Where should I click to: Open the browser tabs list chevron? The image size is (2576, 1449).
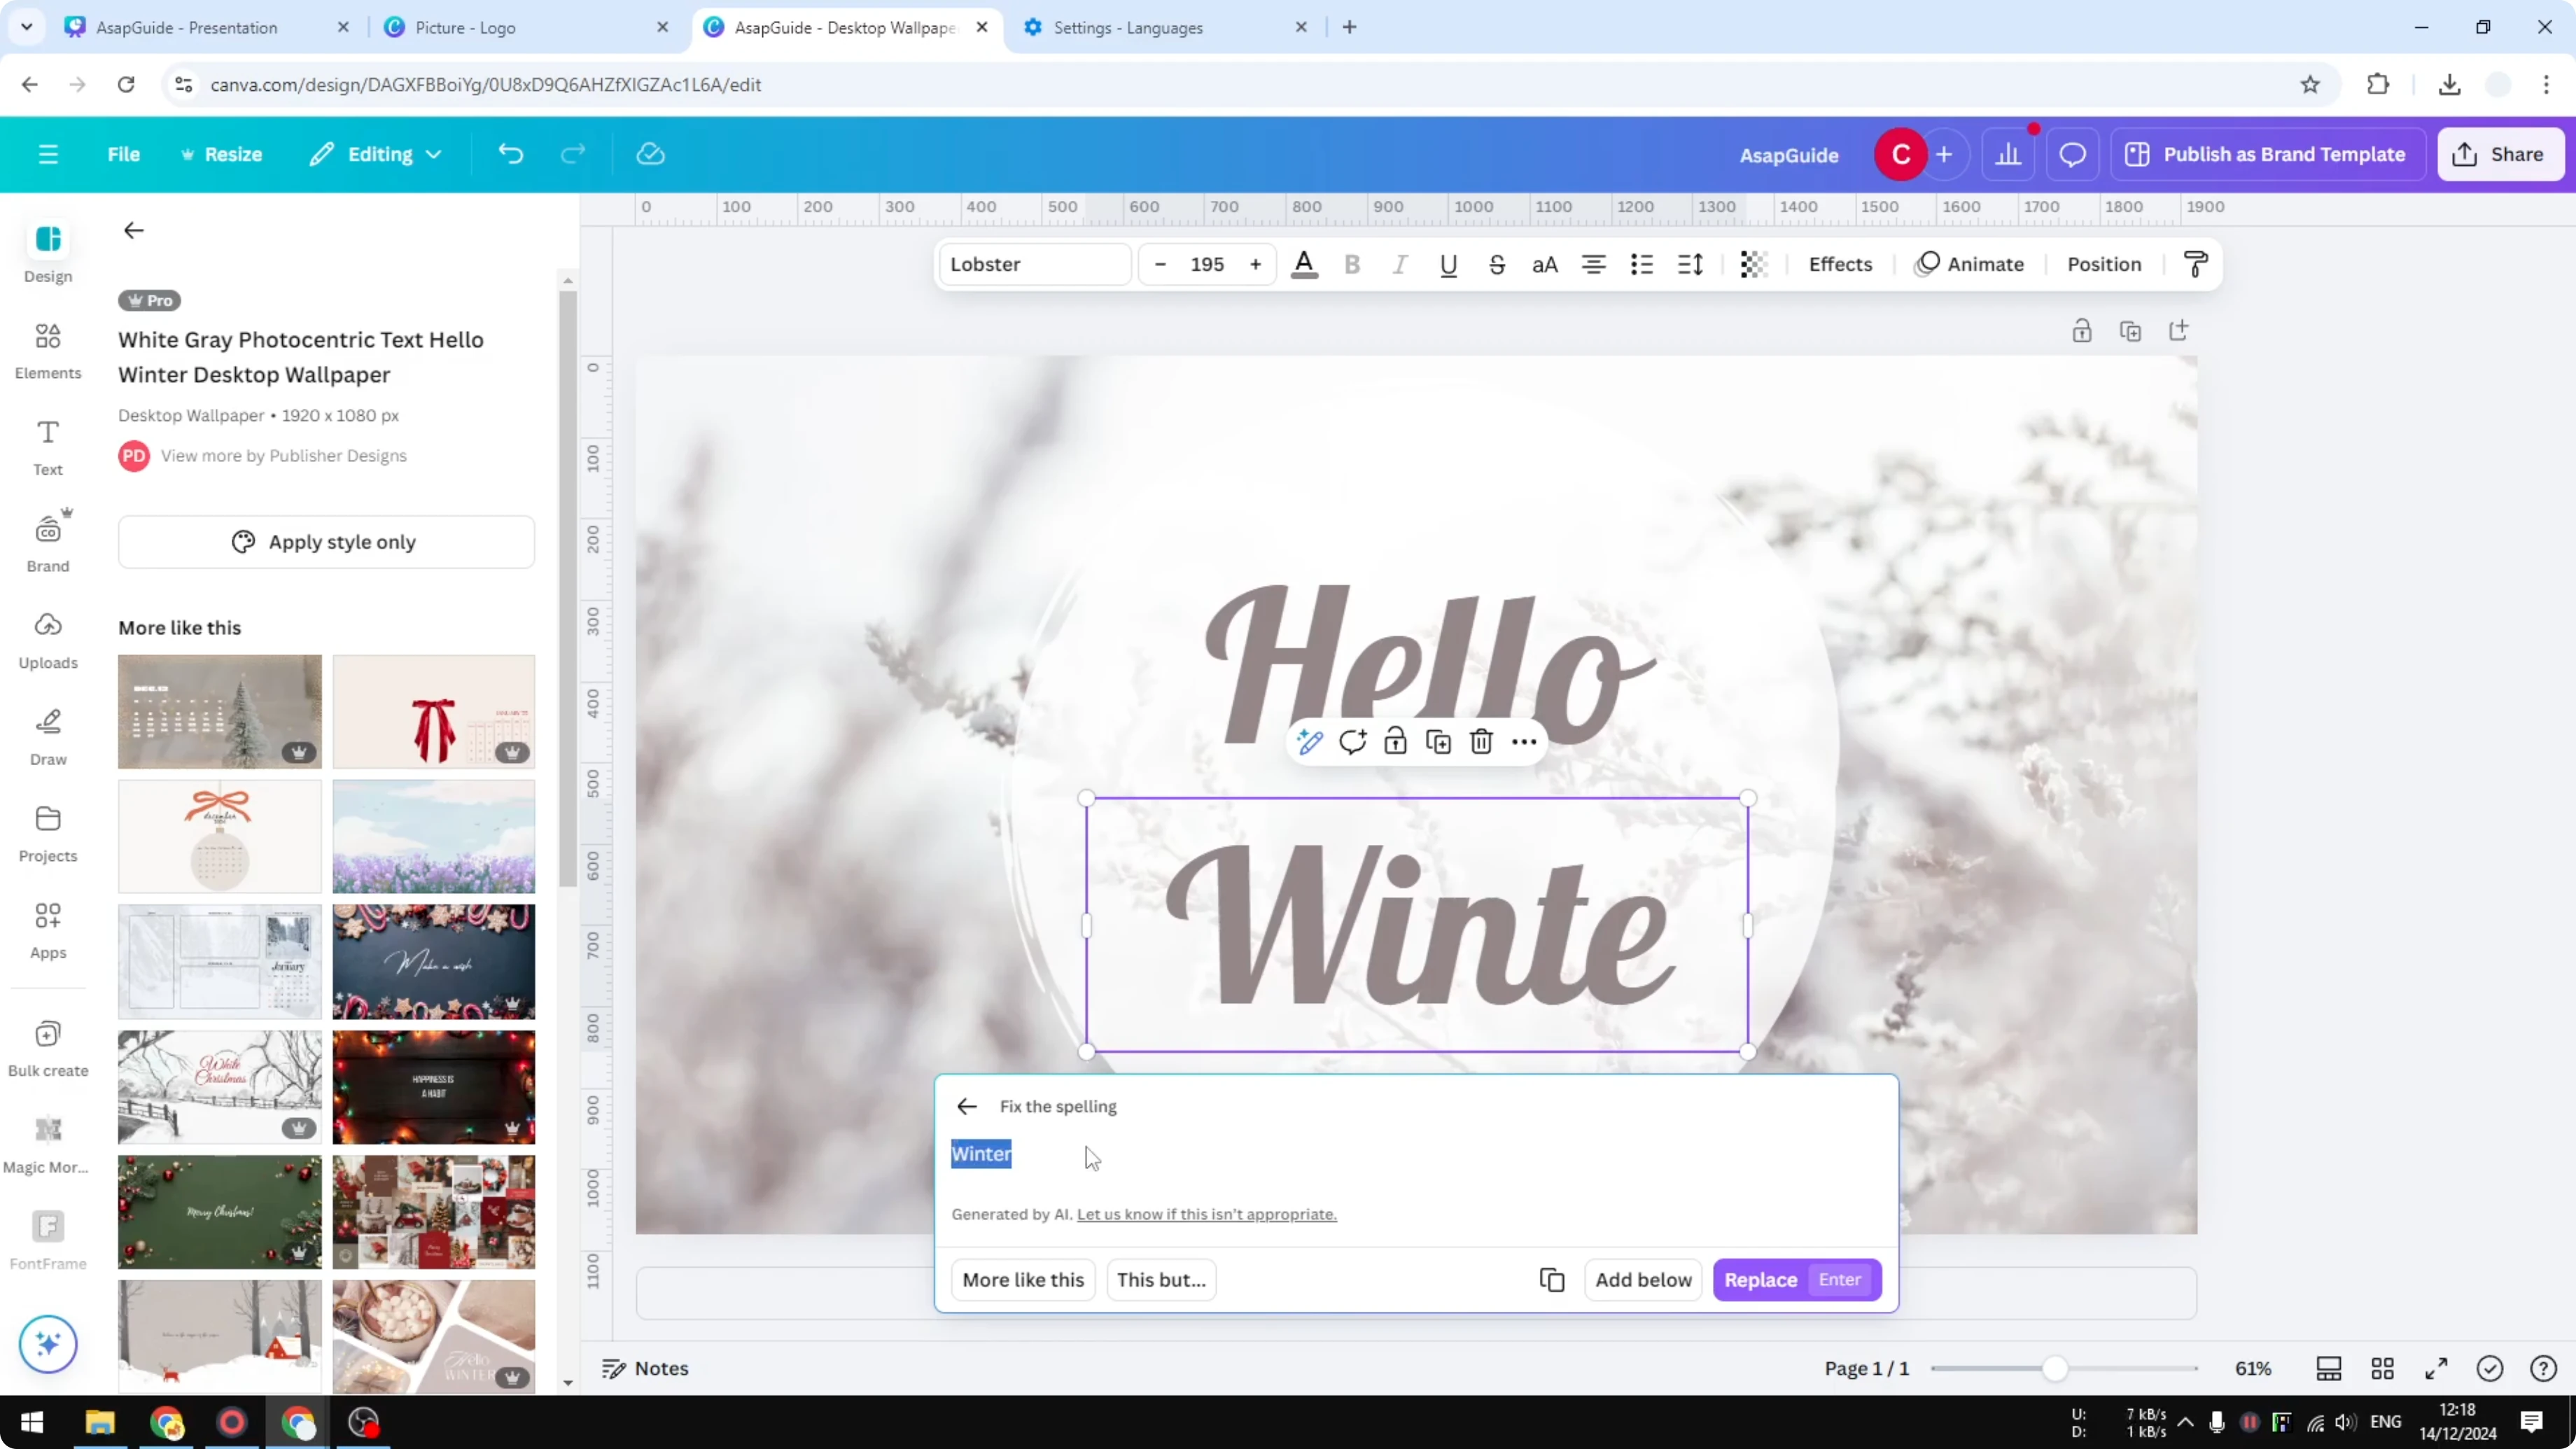26,27
